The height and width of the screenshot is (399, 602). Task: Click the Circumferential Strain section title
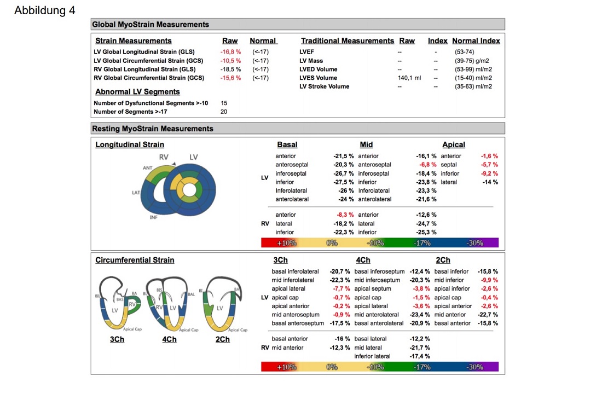135,260
